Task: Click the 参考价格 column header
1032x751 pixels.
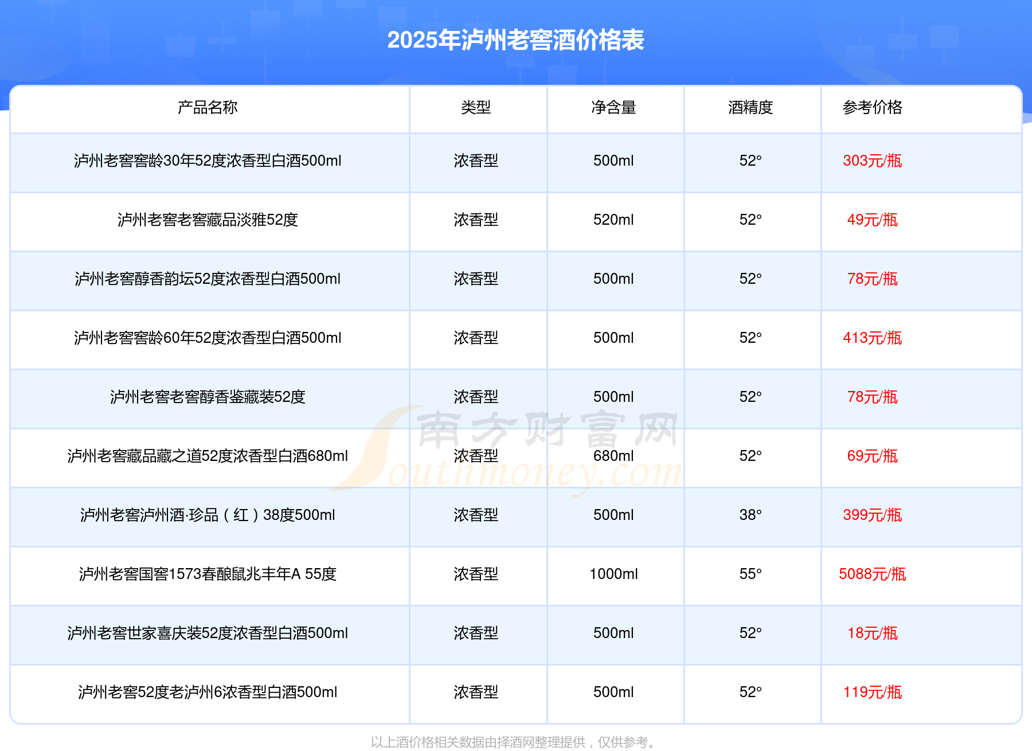Action: (872, 107)
